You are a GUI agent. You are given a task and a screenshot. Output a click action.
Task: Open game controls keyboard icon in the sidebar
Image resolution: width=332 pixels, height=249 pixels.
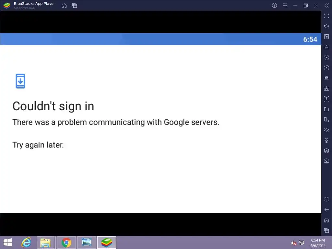click(326, 47)
